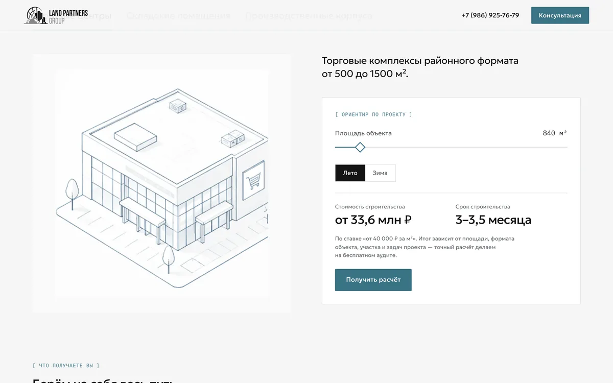Click the Срок строительства label
Viewport: 613px width, 383px height.
[x=483, y=207]
